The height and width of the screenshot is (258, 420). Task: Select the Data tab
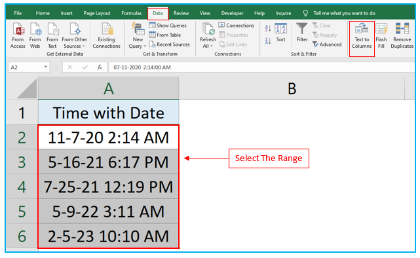[158, 13]
